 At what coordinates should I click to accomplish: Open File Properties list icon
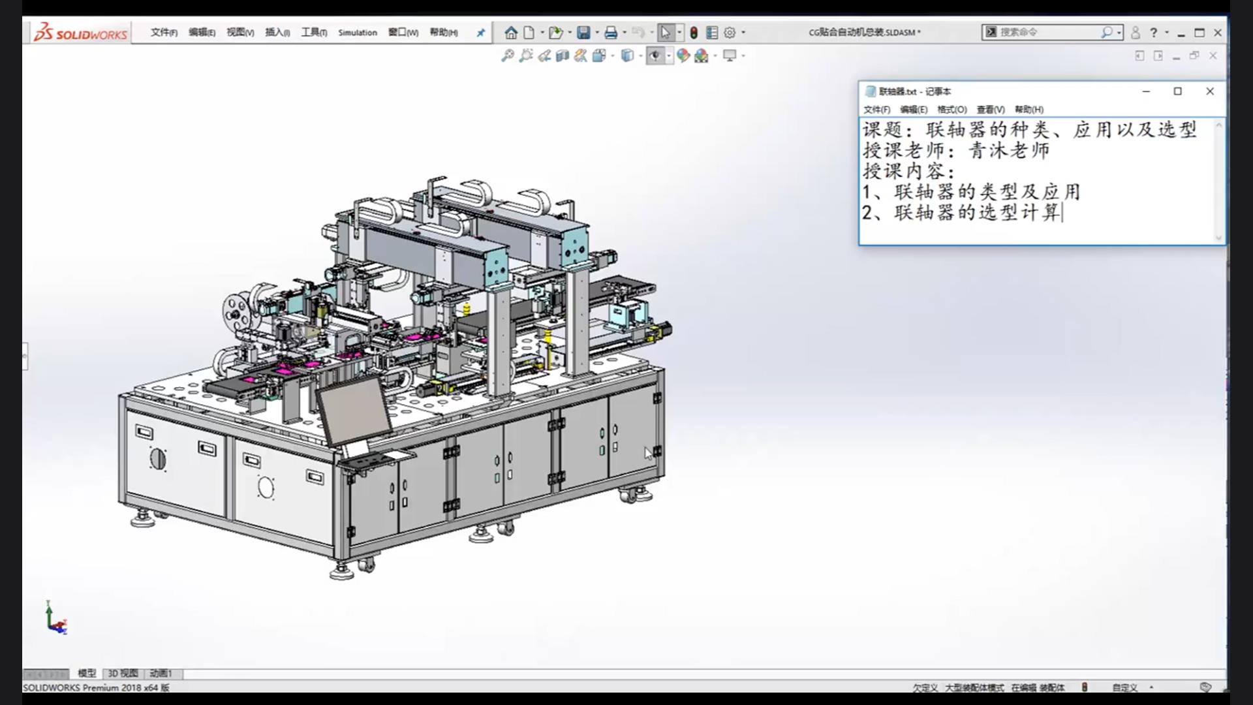[712, 32]
